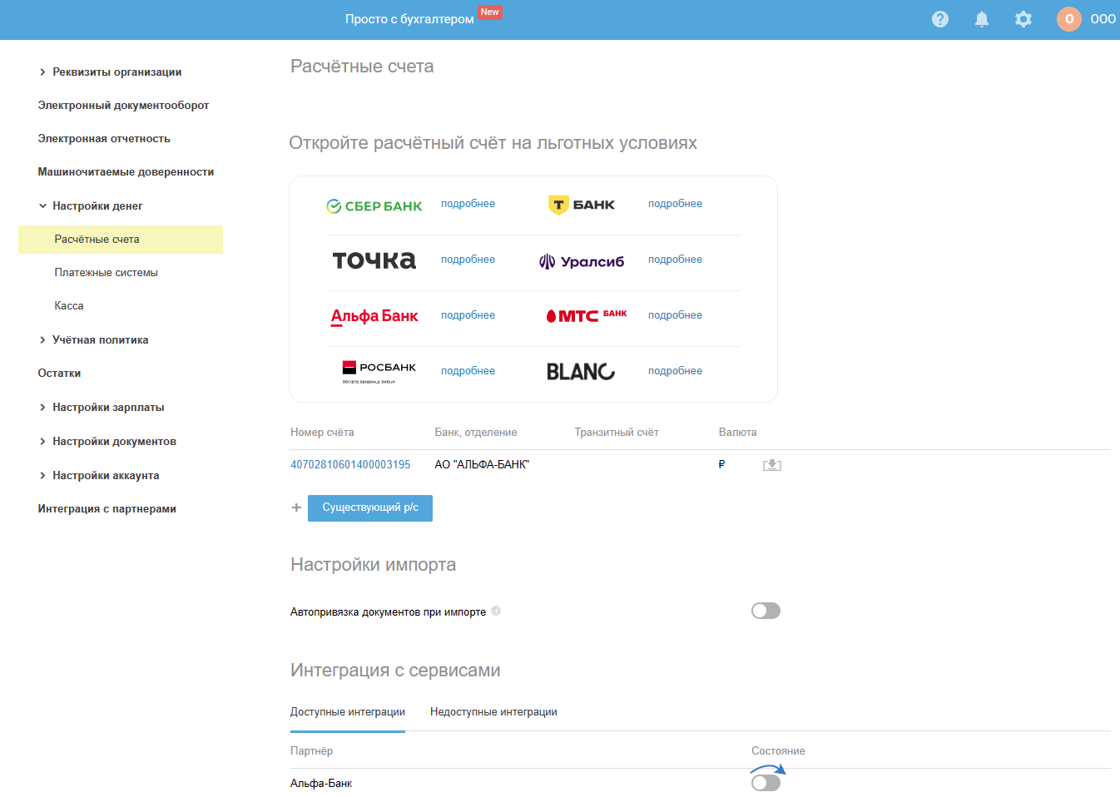Expand Настройки аккаунта section
The image size is (1120, 797).
point(42,476)
